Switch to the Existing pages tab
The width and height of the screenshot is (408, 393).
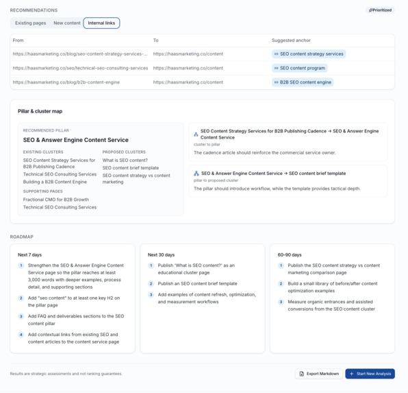click(x=30, y=23)
